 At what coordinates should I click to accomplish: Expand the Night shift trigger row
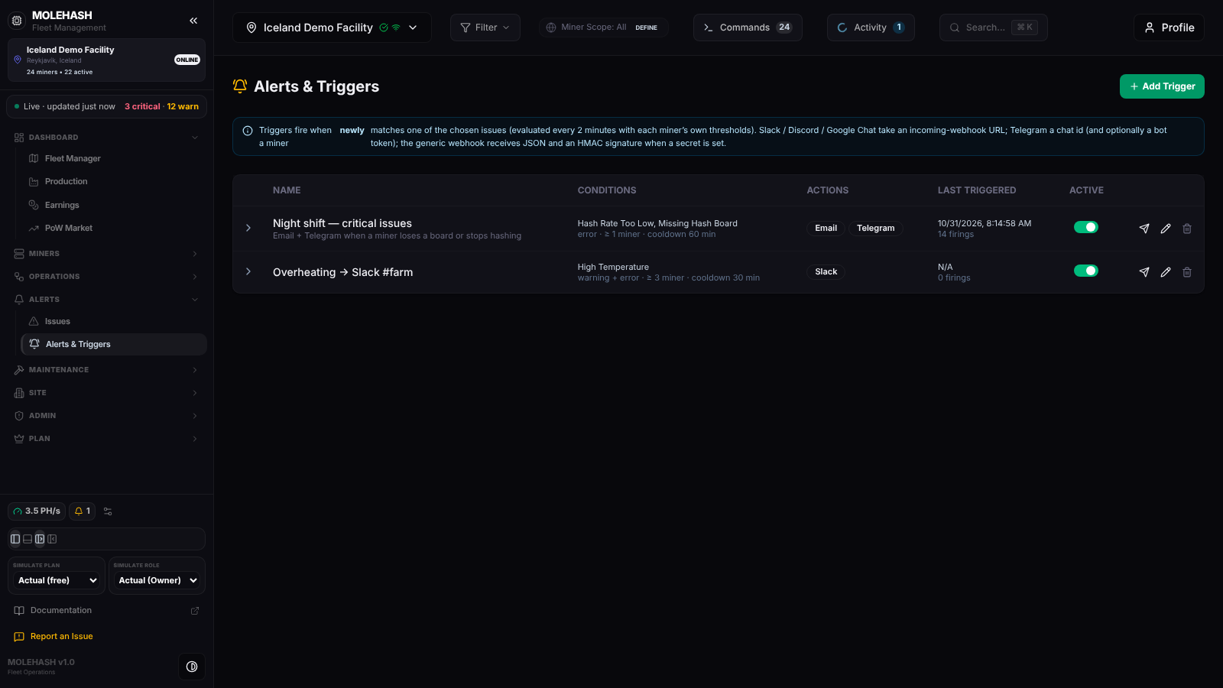point(248,228)
